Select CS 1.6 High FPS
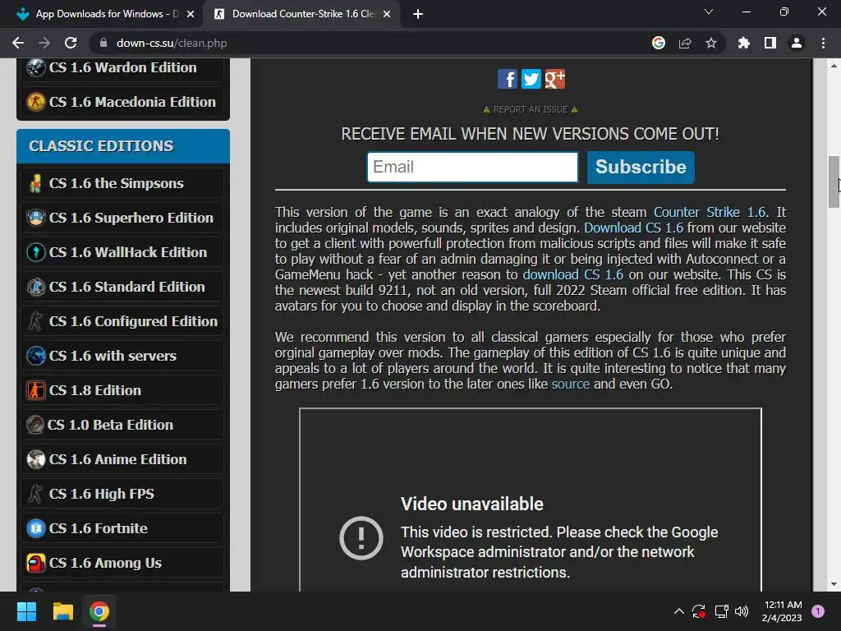 (x=123, y=494)
